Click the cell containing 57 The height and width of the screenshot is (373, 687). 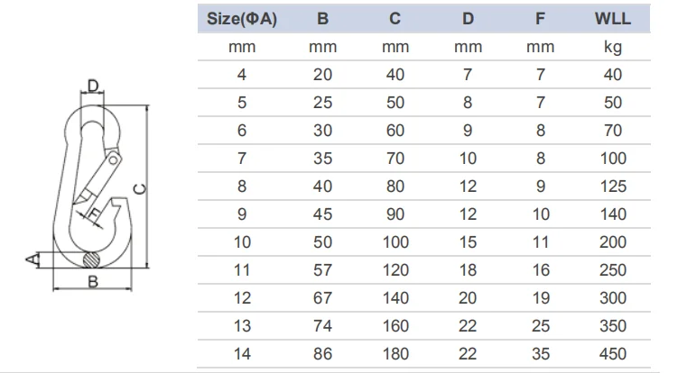click(322, 271)
